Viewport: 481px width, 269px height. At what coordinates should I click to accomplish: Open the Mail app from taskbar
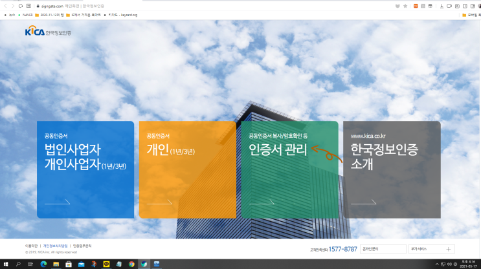81,264
